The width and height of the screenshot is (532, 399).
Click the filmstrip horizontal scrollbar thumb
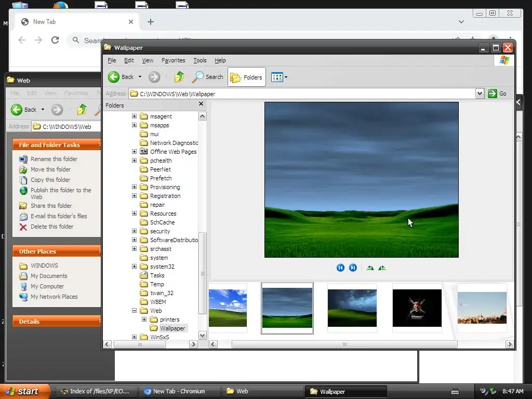click(x=344, y=344)
